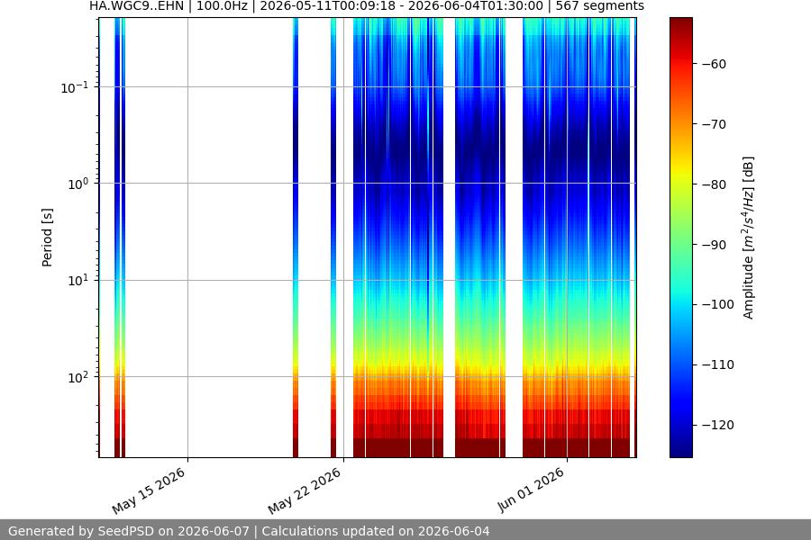Click the -70 colorbar tick value
This screenshot has height=540, width=811.
pos(714,124)
